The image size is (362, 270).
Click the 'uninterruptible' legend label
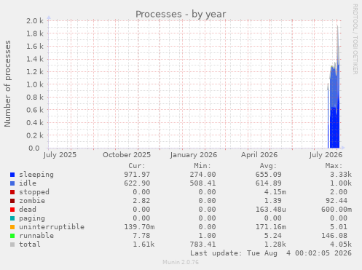[x=52, y=227]
